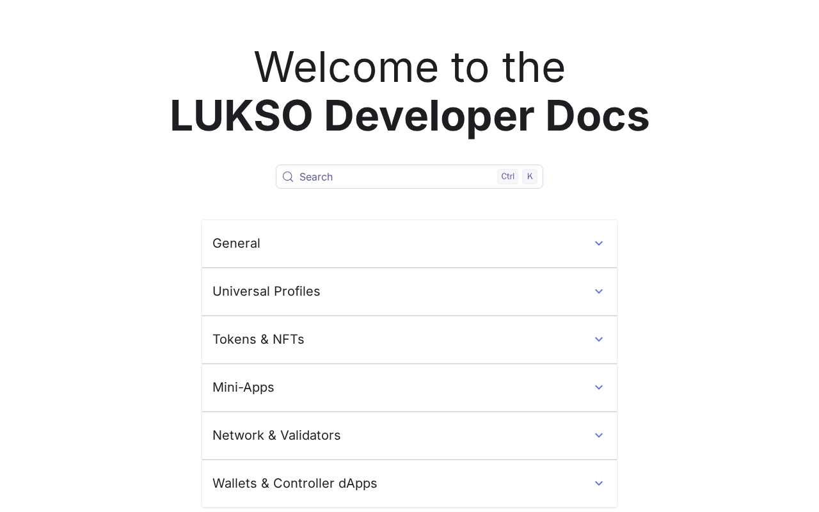Expand the Mini-Apps chevron
The image size is (819, 512).
coord(599,387)
